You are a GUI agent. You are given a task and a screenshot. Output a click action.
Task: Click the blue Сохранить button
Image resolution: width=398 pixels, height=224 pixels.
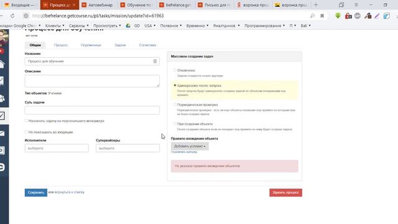(36, 192)
